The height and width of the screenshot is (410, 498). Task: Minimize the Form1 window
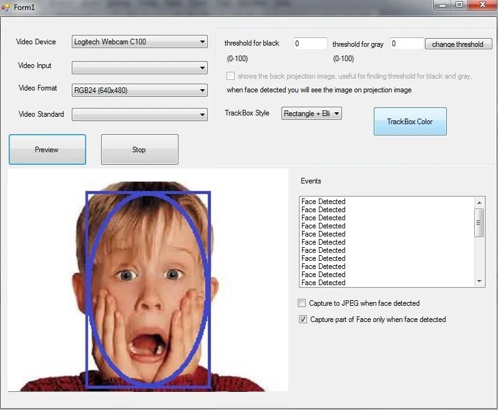coord(442,5)
